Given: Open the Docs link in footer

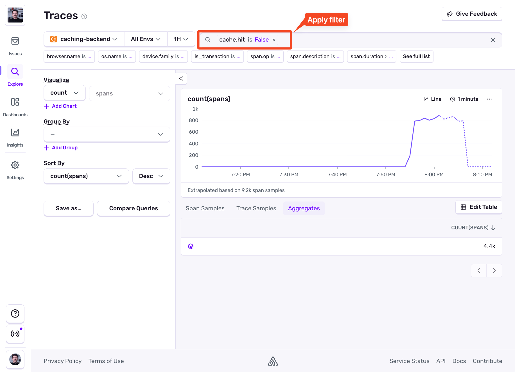Looking at the screenshot, I should (x=459, y=361).
